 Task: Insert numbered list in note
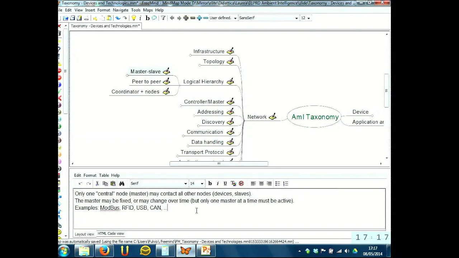point(285,183)
